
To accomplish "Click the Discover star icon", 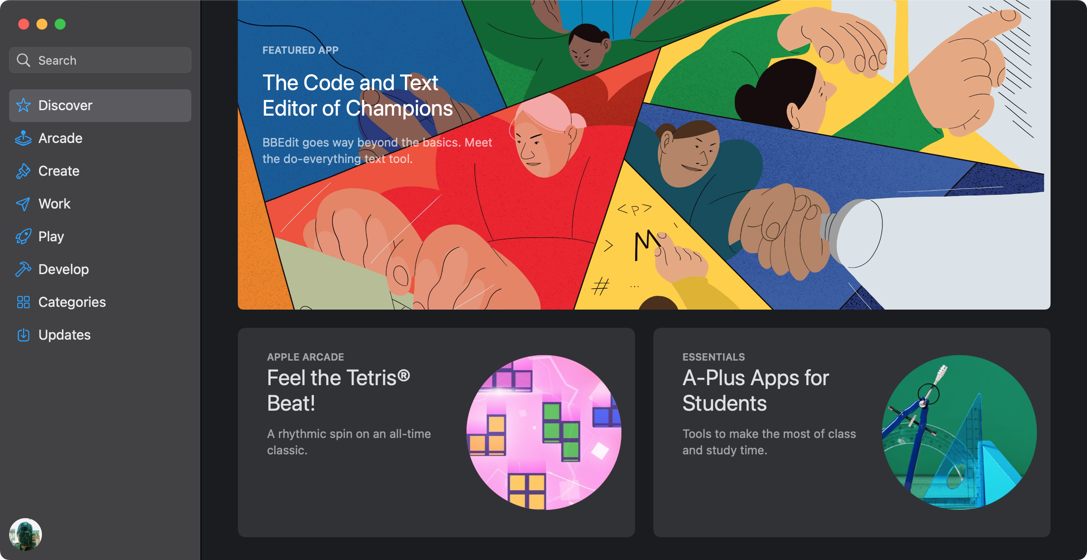I will (23, 105).
